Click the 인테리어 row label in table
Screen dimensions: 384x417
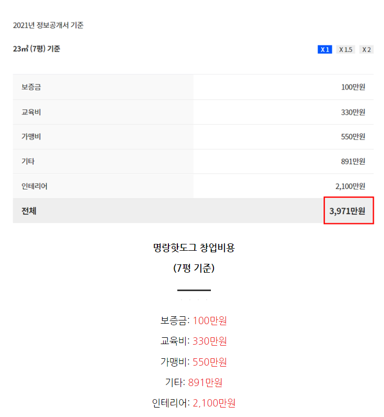[34, 186]
